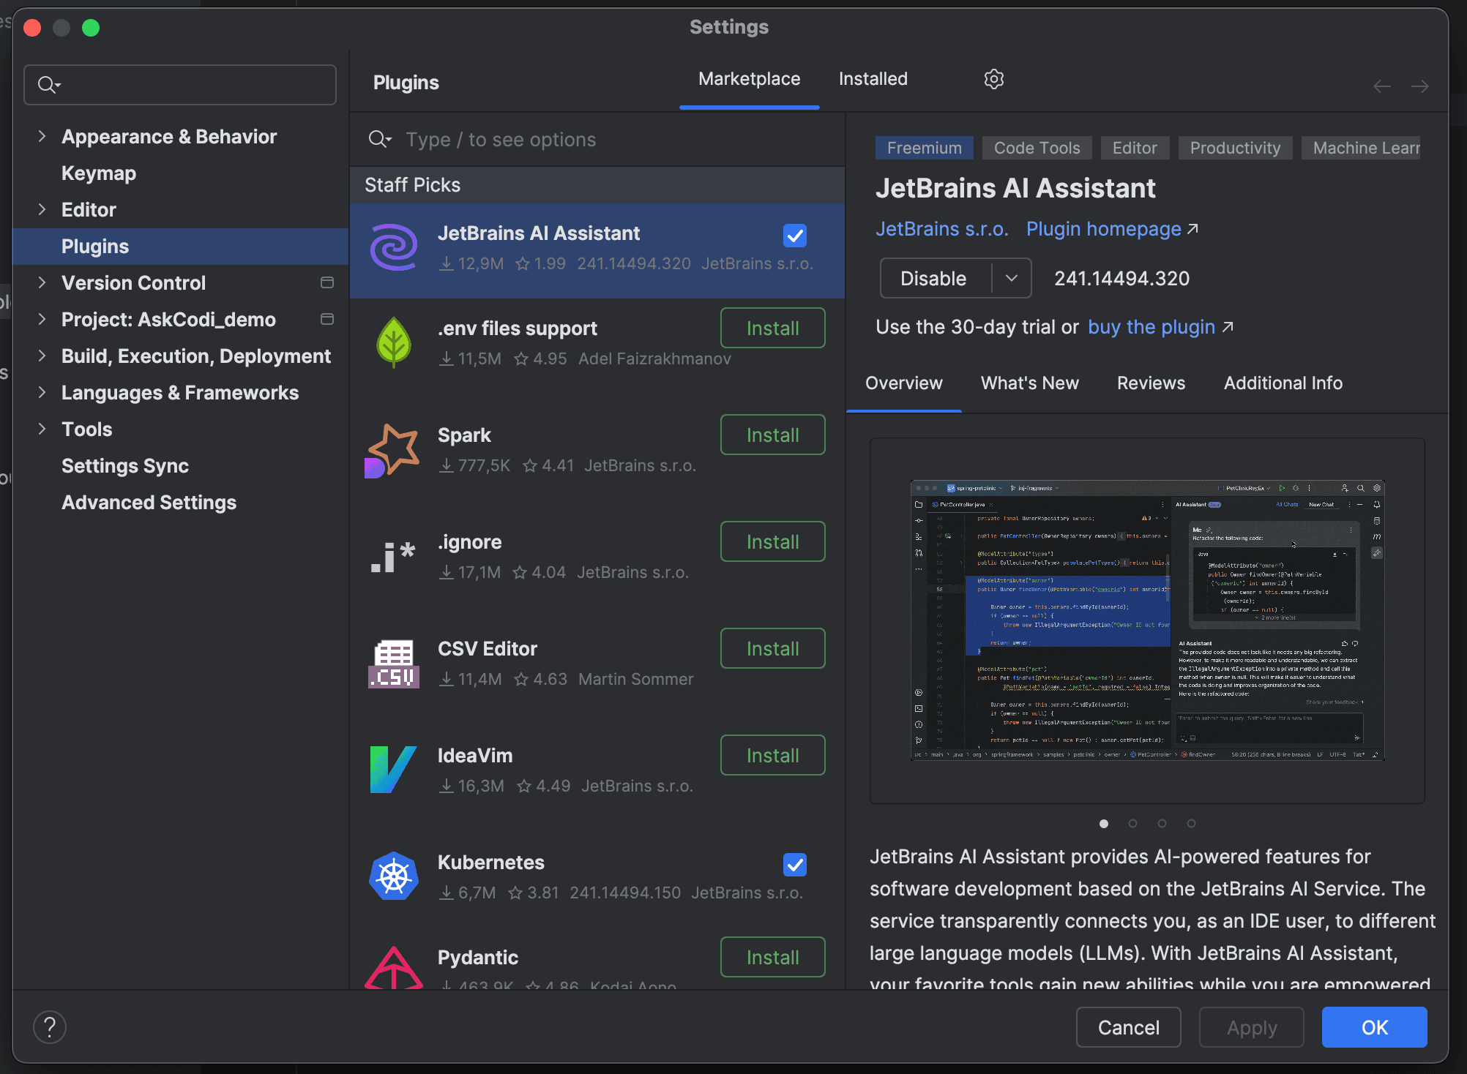The width and height of the screenshot is (1467, 1074).
Task: Open the Overview tab
Action: coord(904,383)
